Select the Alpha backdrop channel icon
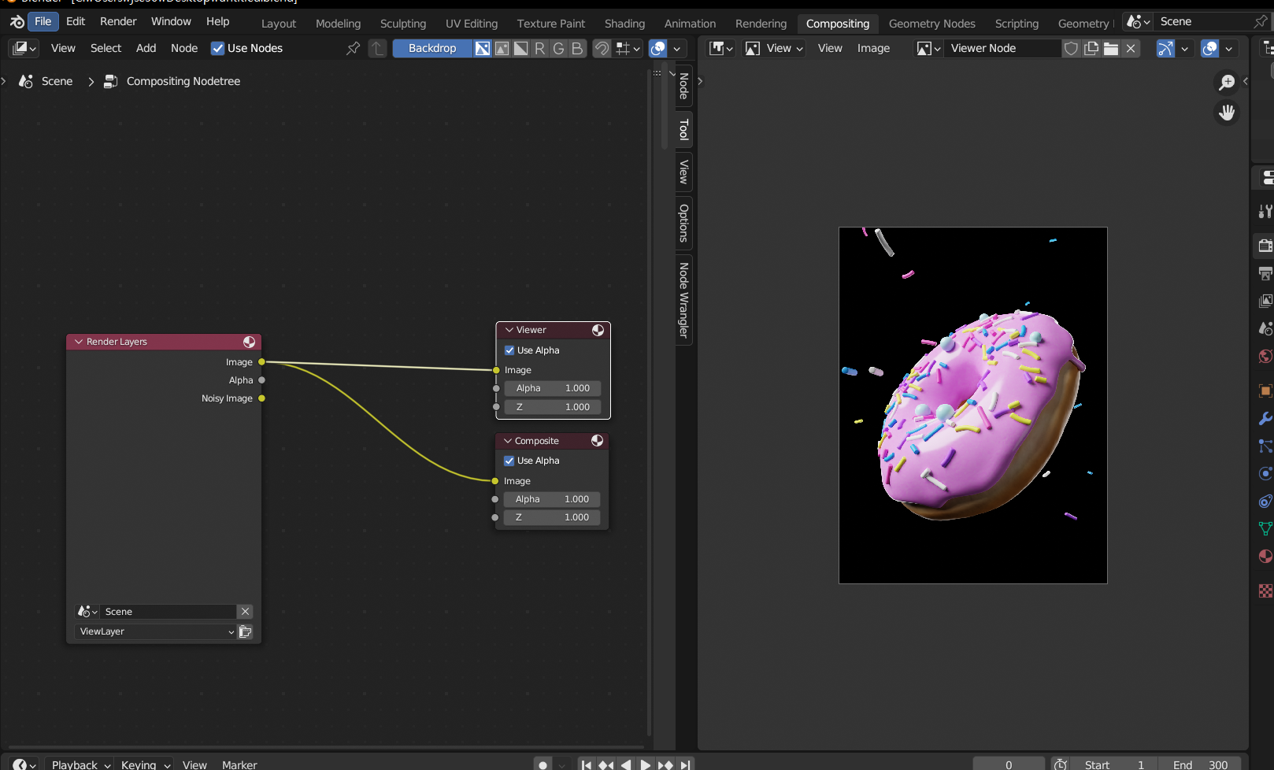 click(x=520, y=48)
